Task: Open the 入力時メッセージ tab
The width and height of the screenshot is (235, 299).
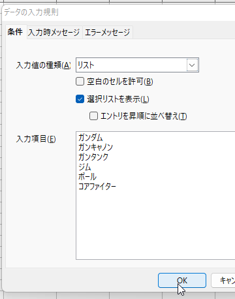Action: (x=54, y=33)
